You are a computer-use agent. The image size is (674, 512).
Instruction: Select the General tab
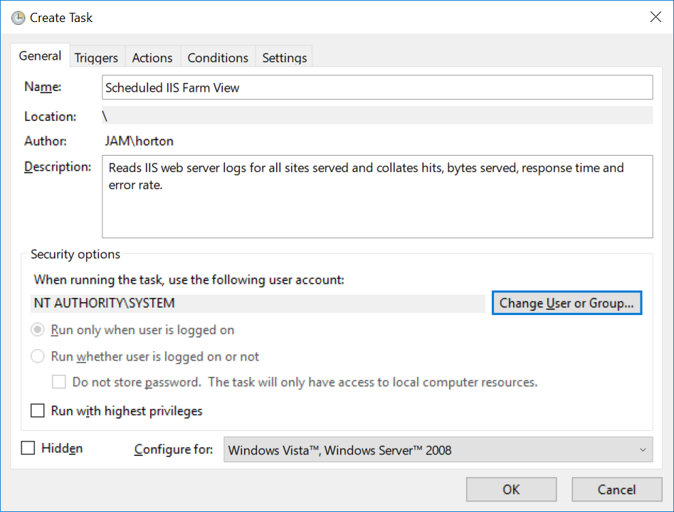(x=40, y=56)
